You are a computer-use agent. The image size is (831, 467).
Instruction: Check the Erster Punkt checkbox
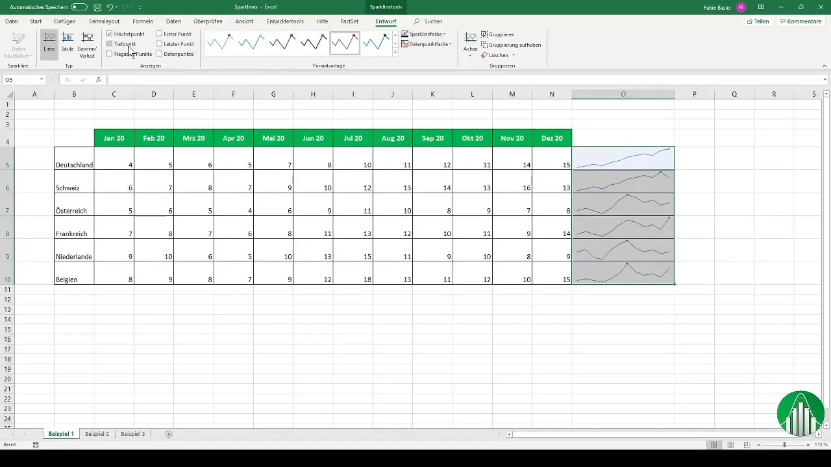pos(160,33)
